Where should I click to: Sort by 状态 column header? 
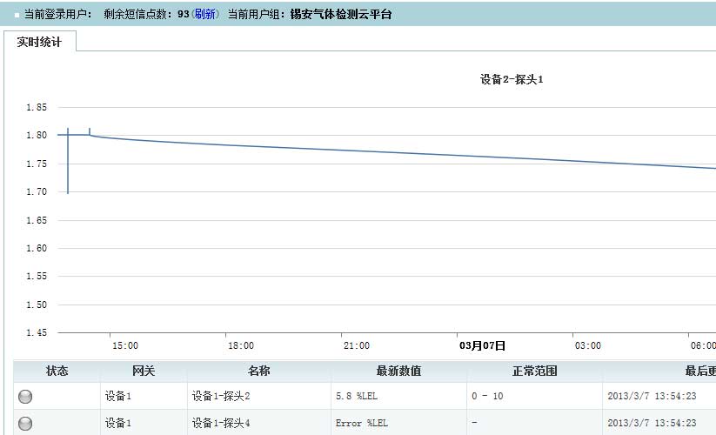coord(57,371)
